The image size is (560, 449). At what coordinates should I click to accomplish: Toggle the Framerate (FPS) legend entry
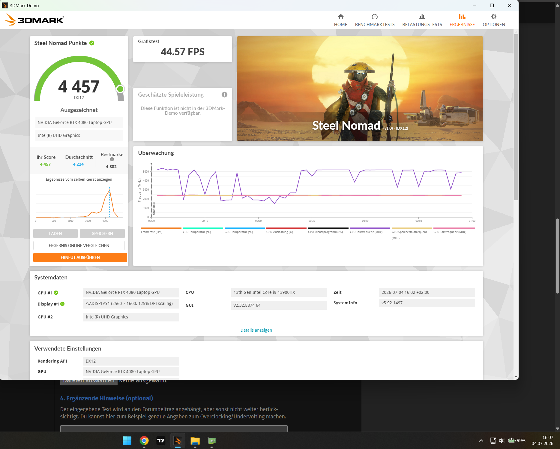151,232
